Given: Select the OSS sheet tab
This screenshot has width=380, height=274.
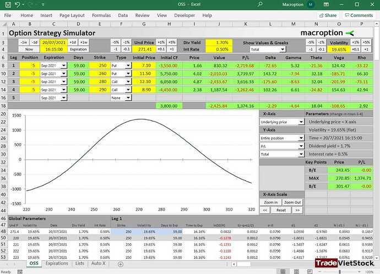Looking at the screenshot, I should click(34, 264).
